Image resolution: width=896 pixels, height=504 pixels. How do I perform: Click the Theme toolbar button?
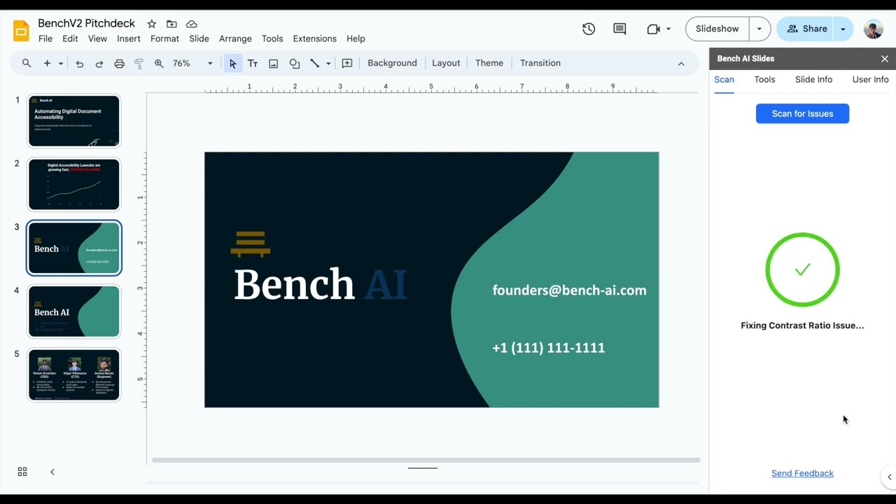(x=489, y=63)
